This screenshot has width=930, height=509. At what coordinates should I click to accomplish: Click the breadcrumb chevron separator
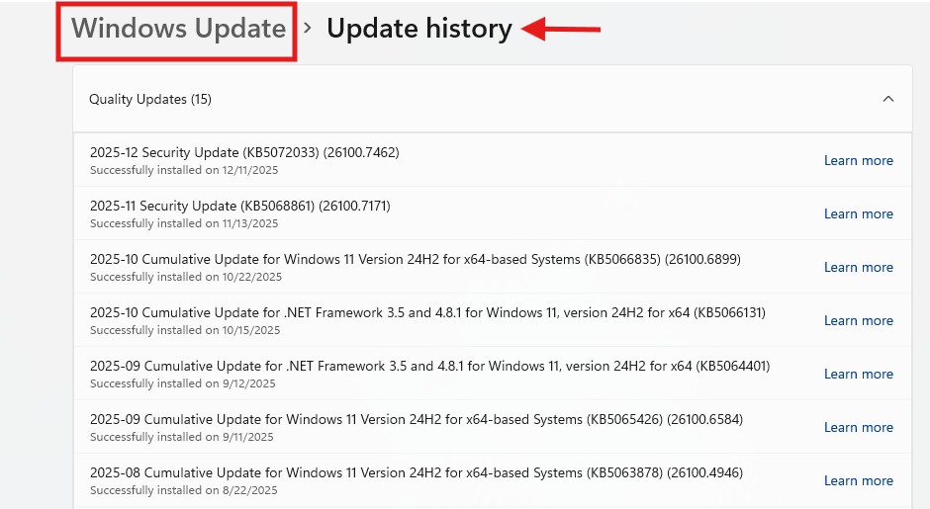click(308, 29)
